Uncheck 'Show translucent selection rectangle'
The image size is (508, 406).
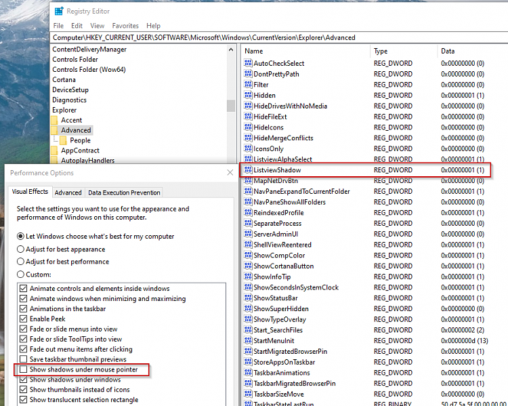point(23,399)
